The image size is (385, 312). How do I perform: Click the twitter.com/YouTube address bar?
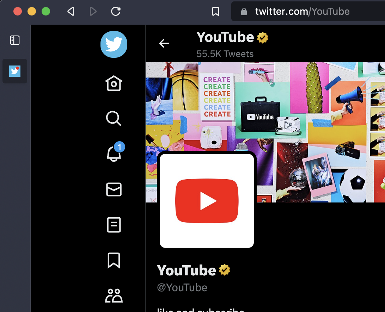coord(308,12)
